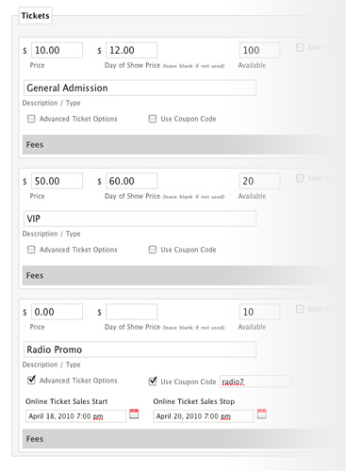Enable Advanced Ticket Options for VIP ticket
Screen dimensions: 346x471
click(31, 250)
